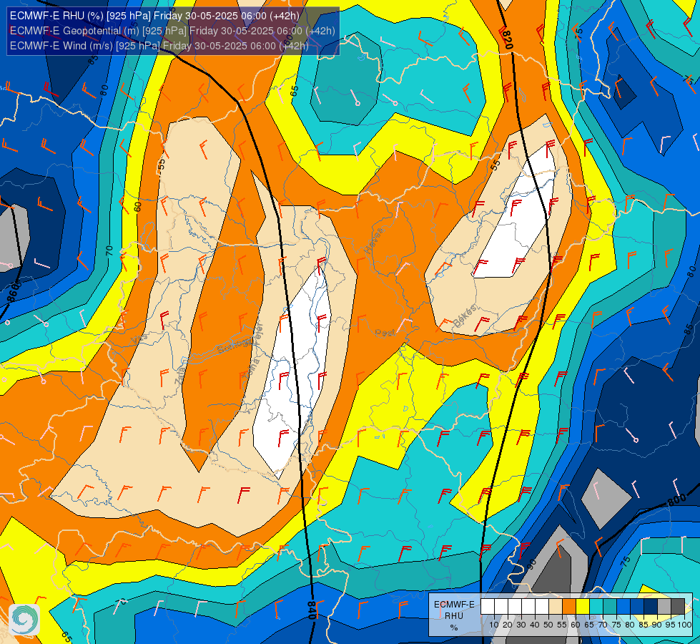
Task: Click the Békés county label
Action: (x=465, y=316)
